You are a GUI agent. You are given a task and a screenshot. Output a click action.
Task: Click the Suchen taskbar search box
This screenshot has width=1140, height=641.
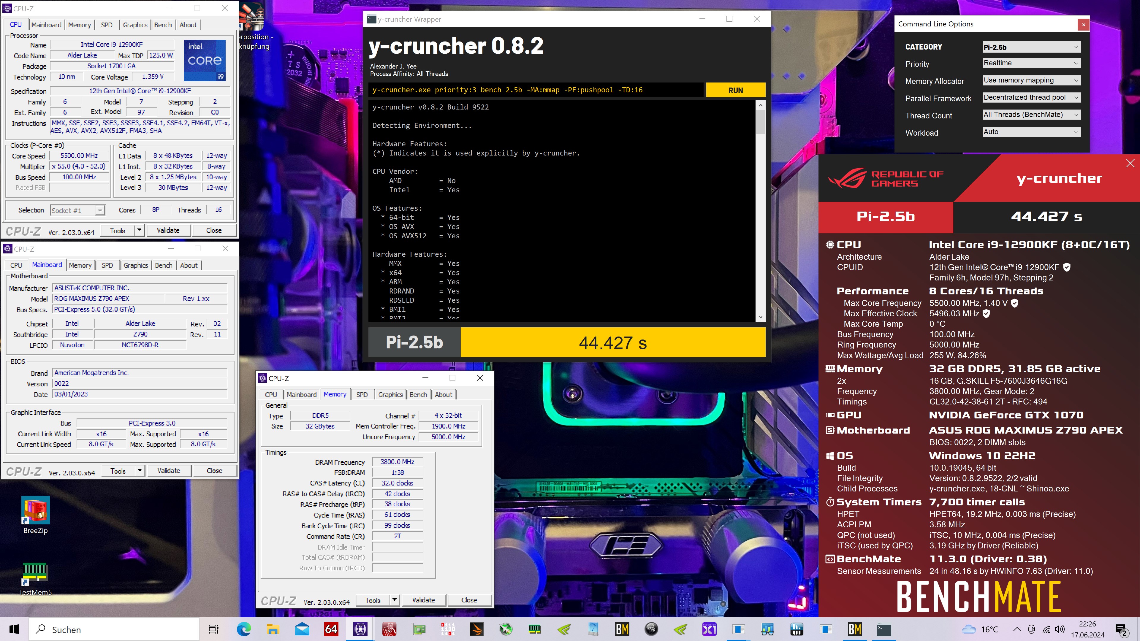[114, 629]
